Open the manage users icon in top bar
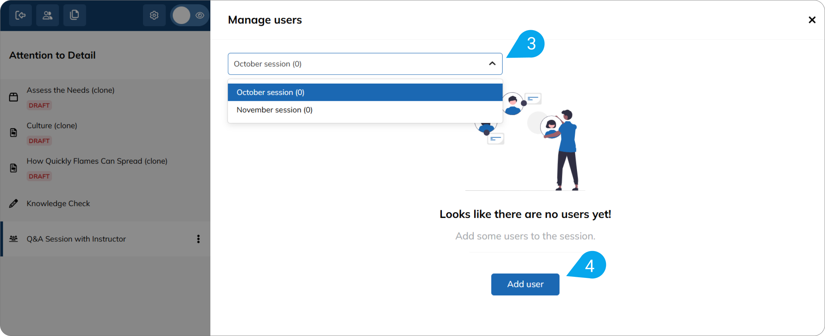The width and height of the screenshot is (825, 336). coord(48,15)
